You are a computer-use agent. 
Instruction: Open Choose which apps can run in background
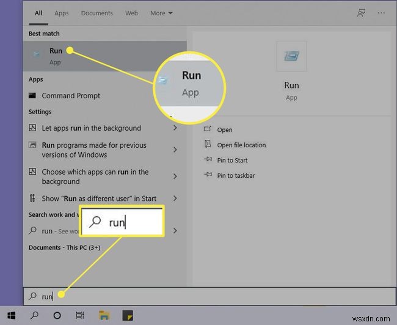[x=95, y=177]
